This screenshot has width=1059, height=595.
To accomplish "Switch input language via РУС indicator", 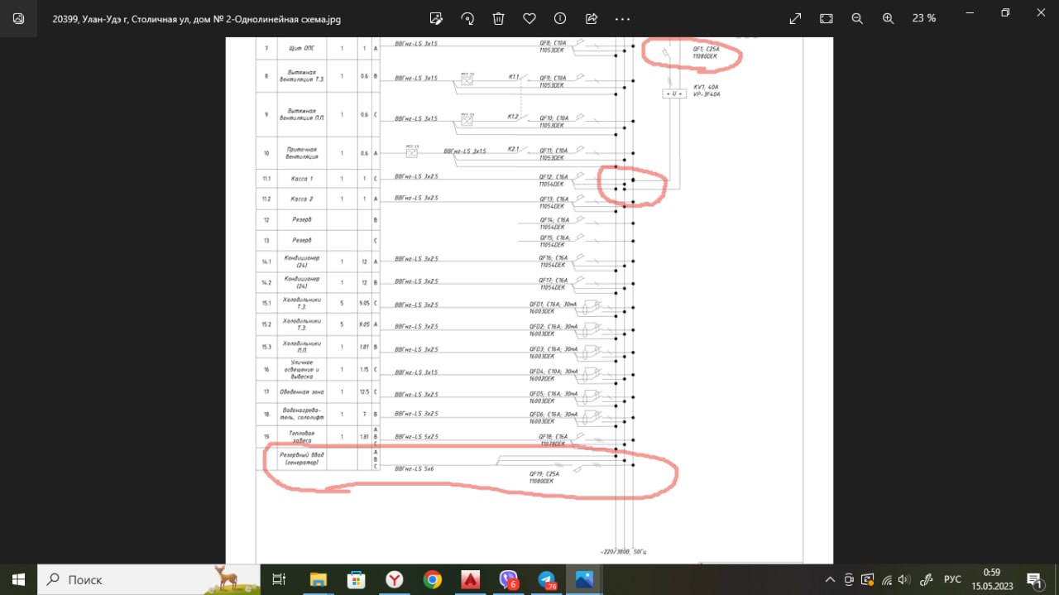I will pos(953,579).
